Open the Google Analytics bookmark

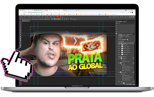114,14
